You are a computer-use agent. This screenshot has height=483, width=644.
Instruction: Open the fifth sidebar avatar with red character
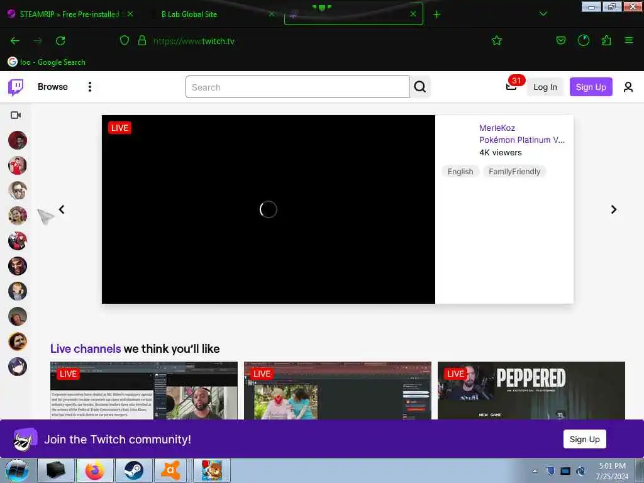click(x=17, y=241)
